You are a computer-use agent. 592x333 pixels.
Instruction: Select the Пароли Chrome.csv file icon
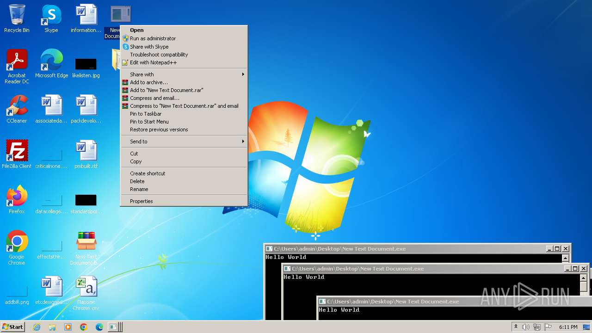click(x=86, y=293)
